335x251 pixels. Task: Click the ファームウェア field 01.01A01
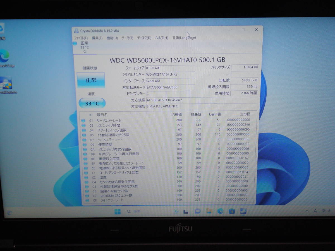pyautogui.click(x=170, y=68)
